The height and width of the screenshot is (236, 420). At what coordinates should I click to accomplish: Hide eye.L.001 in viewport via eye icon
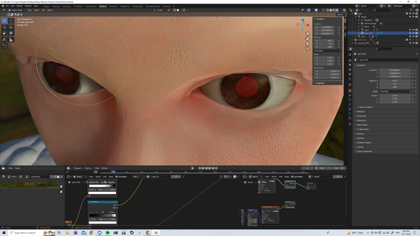click(413, 33)
